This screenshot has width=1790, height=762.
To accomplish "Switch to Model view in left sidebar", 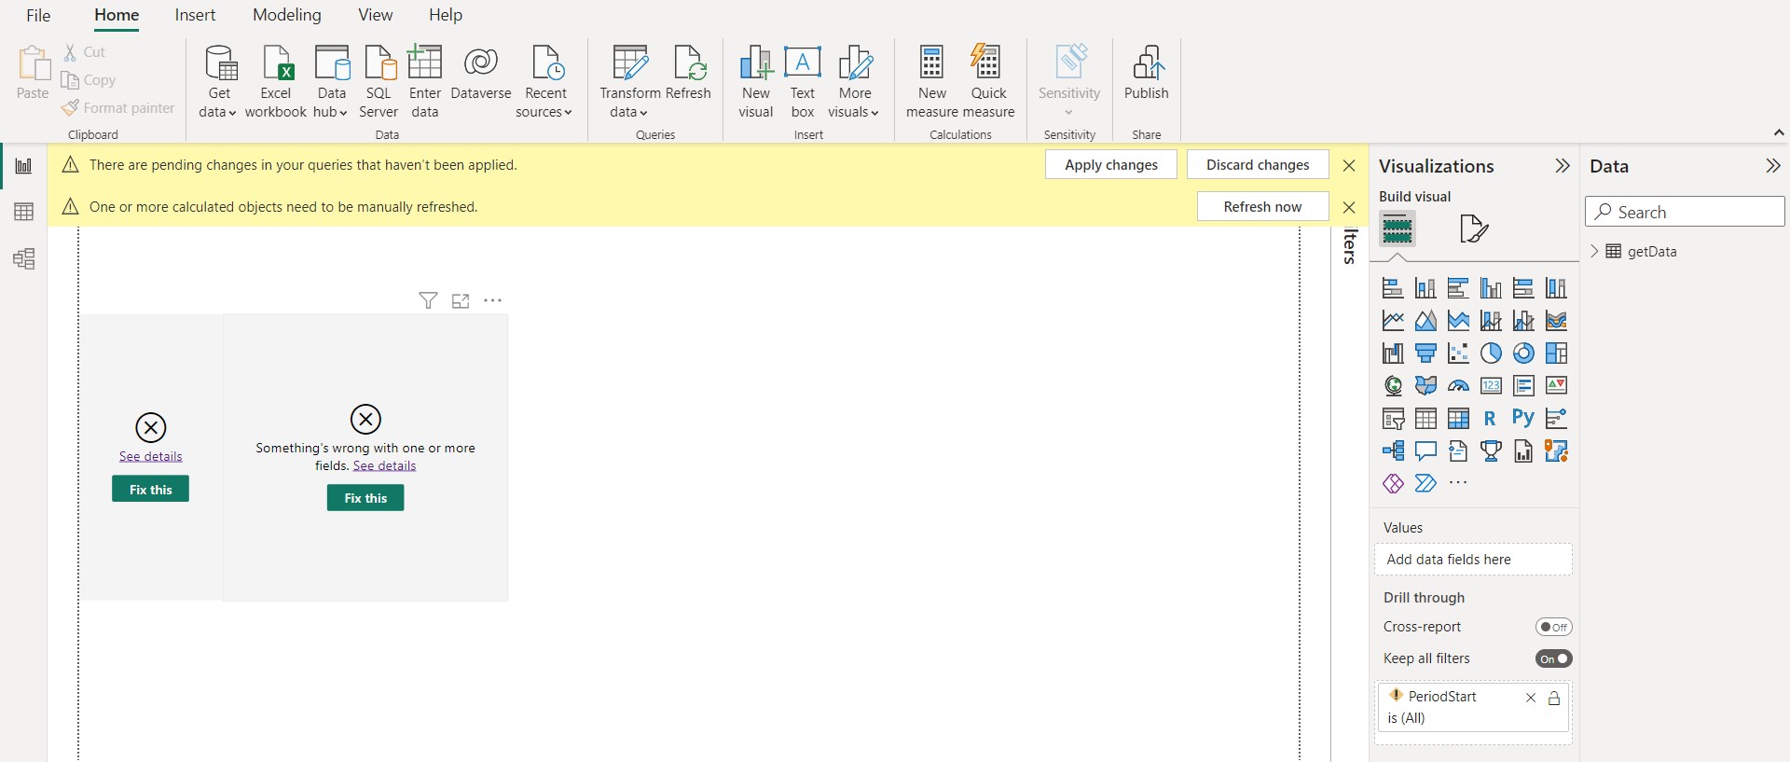I will 24,258.
